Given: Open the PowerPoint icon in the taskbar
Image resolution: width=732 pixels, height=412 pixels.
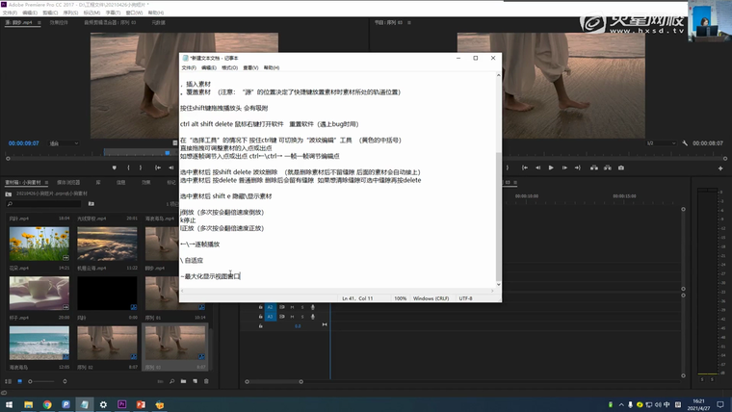Looking at the screenshot, I should (142, 404).
